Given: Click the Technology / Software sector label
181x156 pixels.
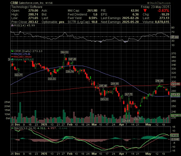Looking at the screenshot, I should pyautogui.click(x=27, y=7).
